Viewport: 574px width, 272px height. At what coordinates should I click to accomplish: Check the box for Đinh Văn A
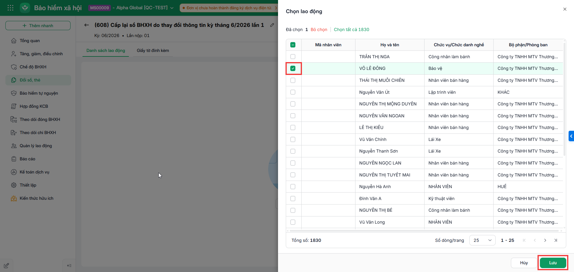[x=293, y=199]
